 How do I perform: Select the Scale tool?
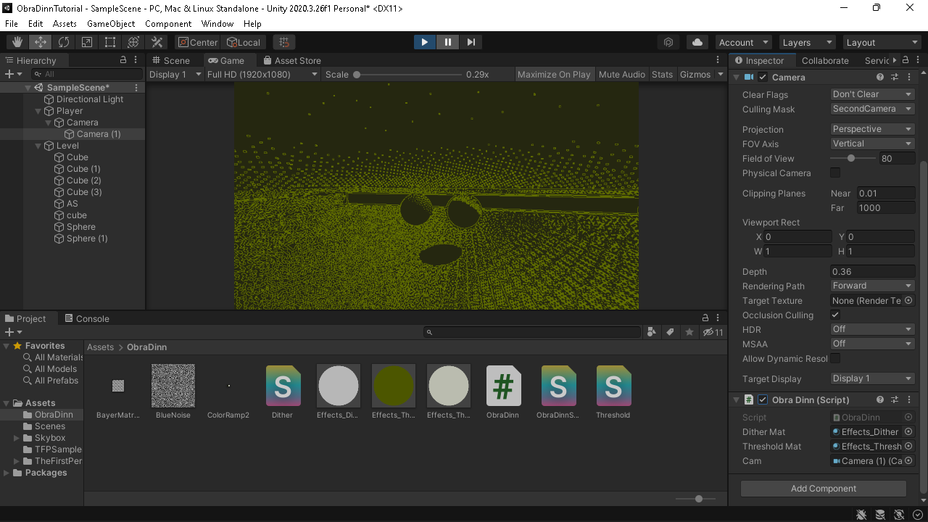[87, 42]
